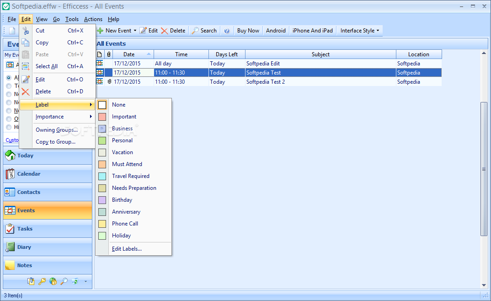Open the Help menu

(x=113, y=19)
